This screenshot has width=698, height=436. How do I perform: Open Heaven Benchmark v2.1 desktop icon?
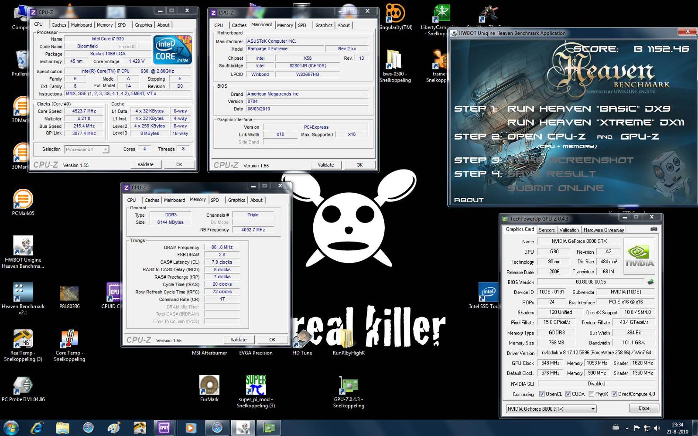23,298
